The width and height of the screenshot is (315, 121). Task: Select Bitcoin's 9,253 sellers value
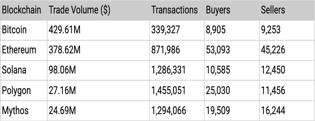point(271,30)
